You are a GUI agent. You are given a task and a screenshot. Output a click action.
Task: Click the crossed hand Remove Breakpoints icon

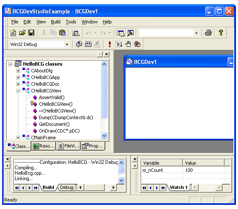pyautogui.click(x=137, y=44)
